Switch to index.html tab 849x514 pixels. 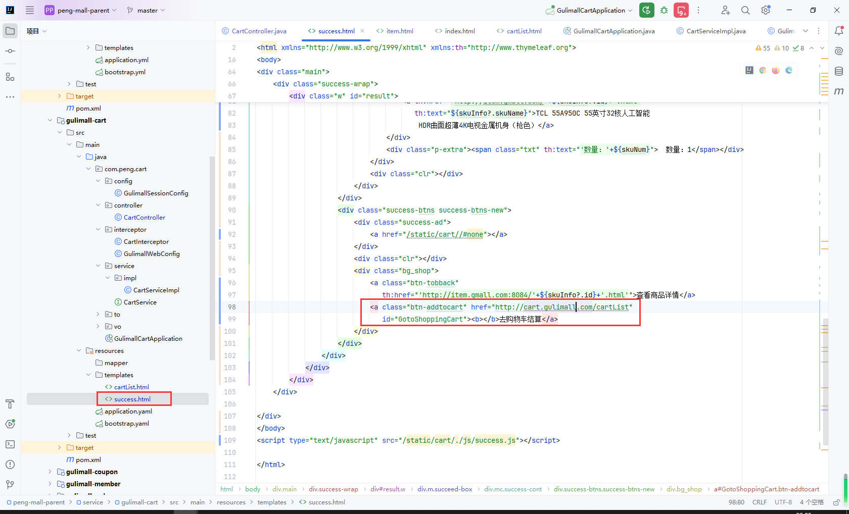pos(455,31)
